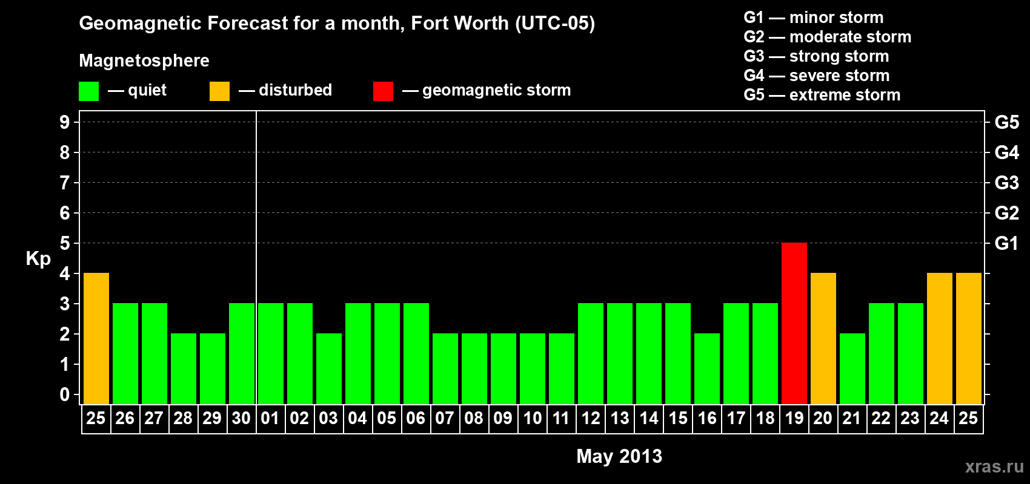This screenshot has width=1030, height=484.
Task: Click the date cell labeled 17
Action: [736, 419]
